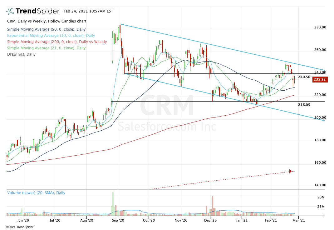Screen dimensions: 334x230
Task: Click the red 235.22 current price tag
Action: (x=320, y=79)
